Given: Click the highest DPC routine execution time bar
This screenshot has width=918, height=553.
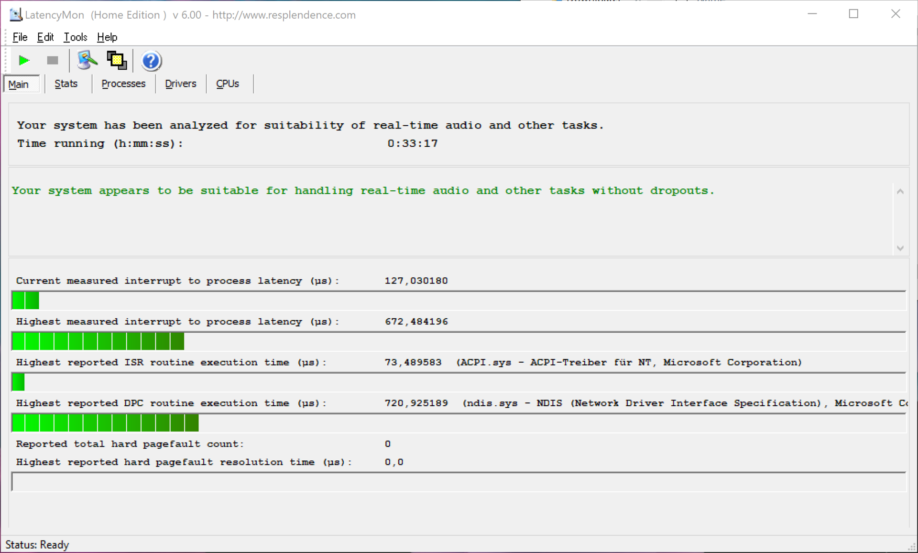Looking at the screenshot, I should (459, 423).
